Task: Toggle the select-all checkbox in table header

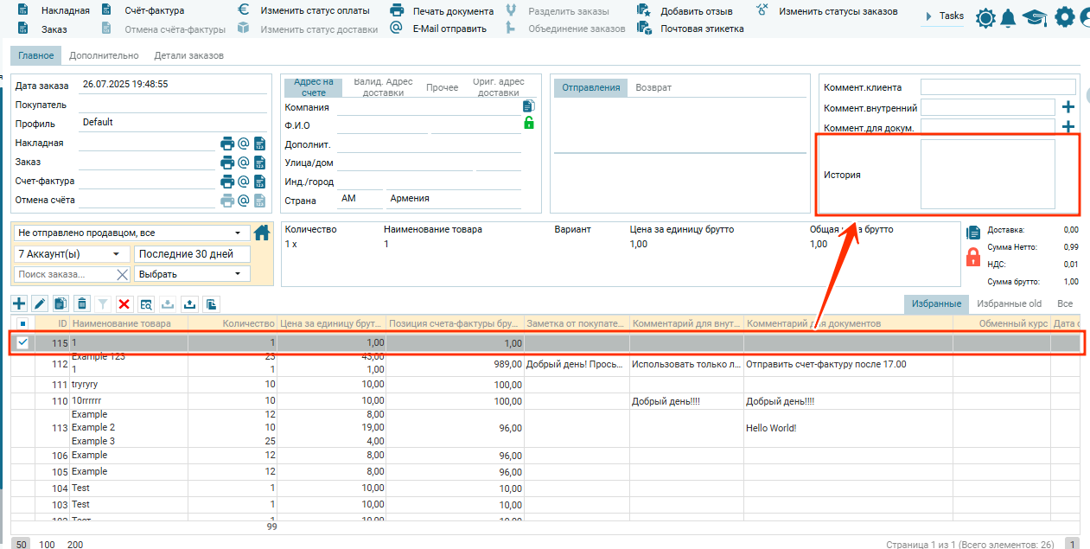Action: pos(22,323)
